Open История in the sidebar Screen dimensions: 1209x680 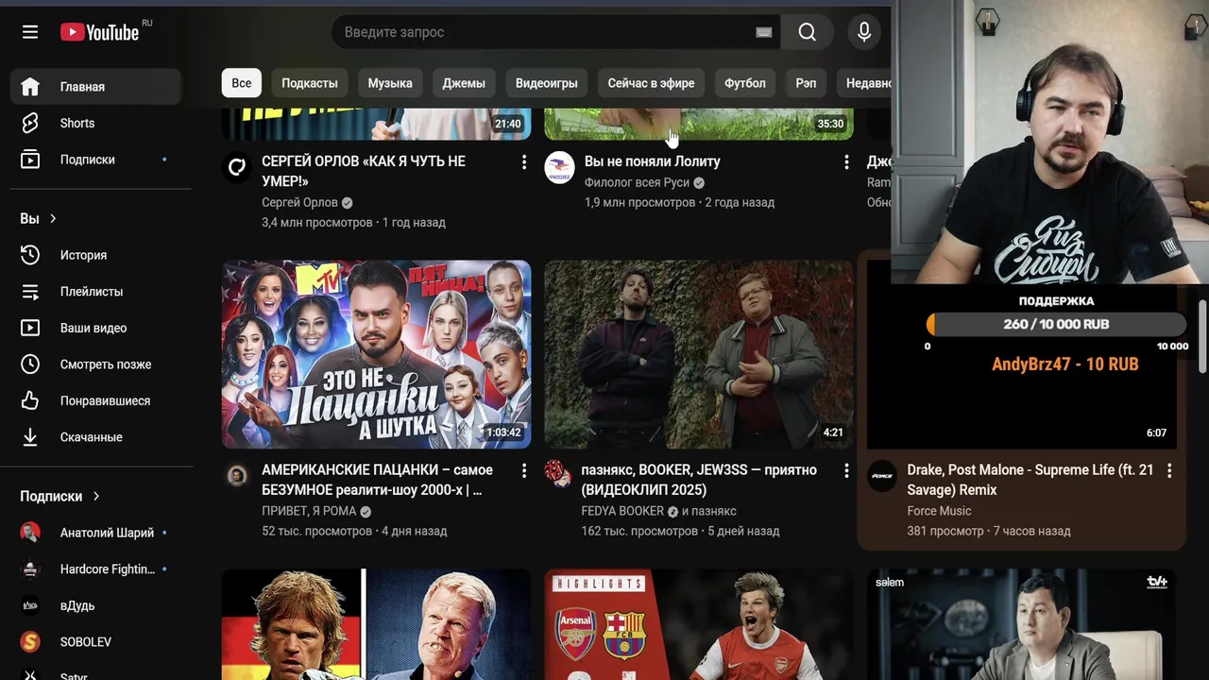point(96,255)
